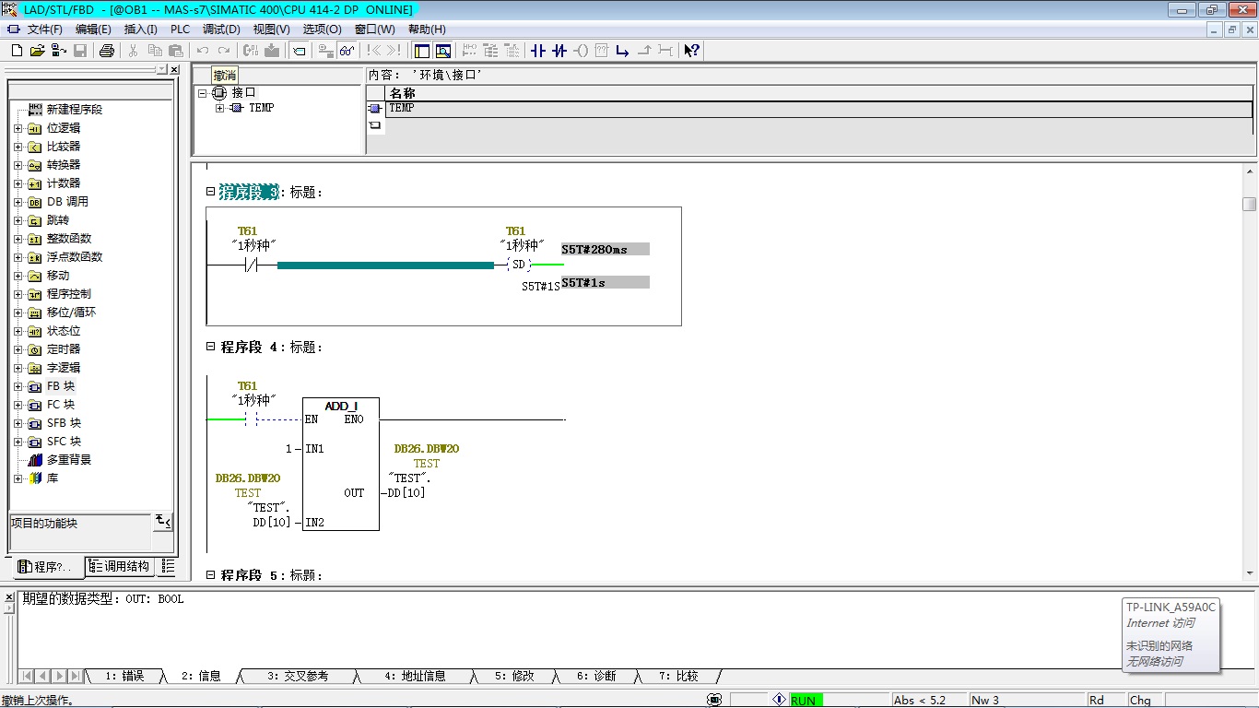The height and width of the screenshot is (708, 1259).
Task: Click the vertical scrollbar thumb of editor
Action: click(1250, 204)
